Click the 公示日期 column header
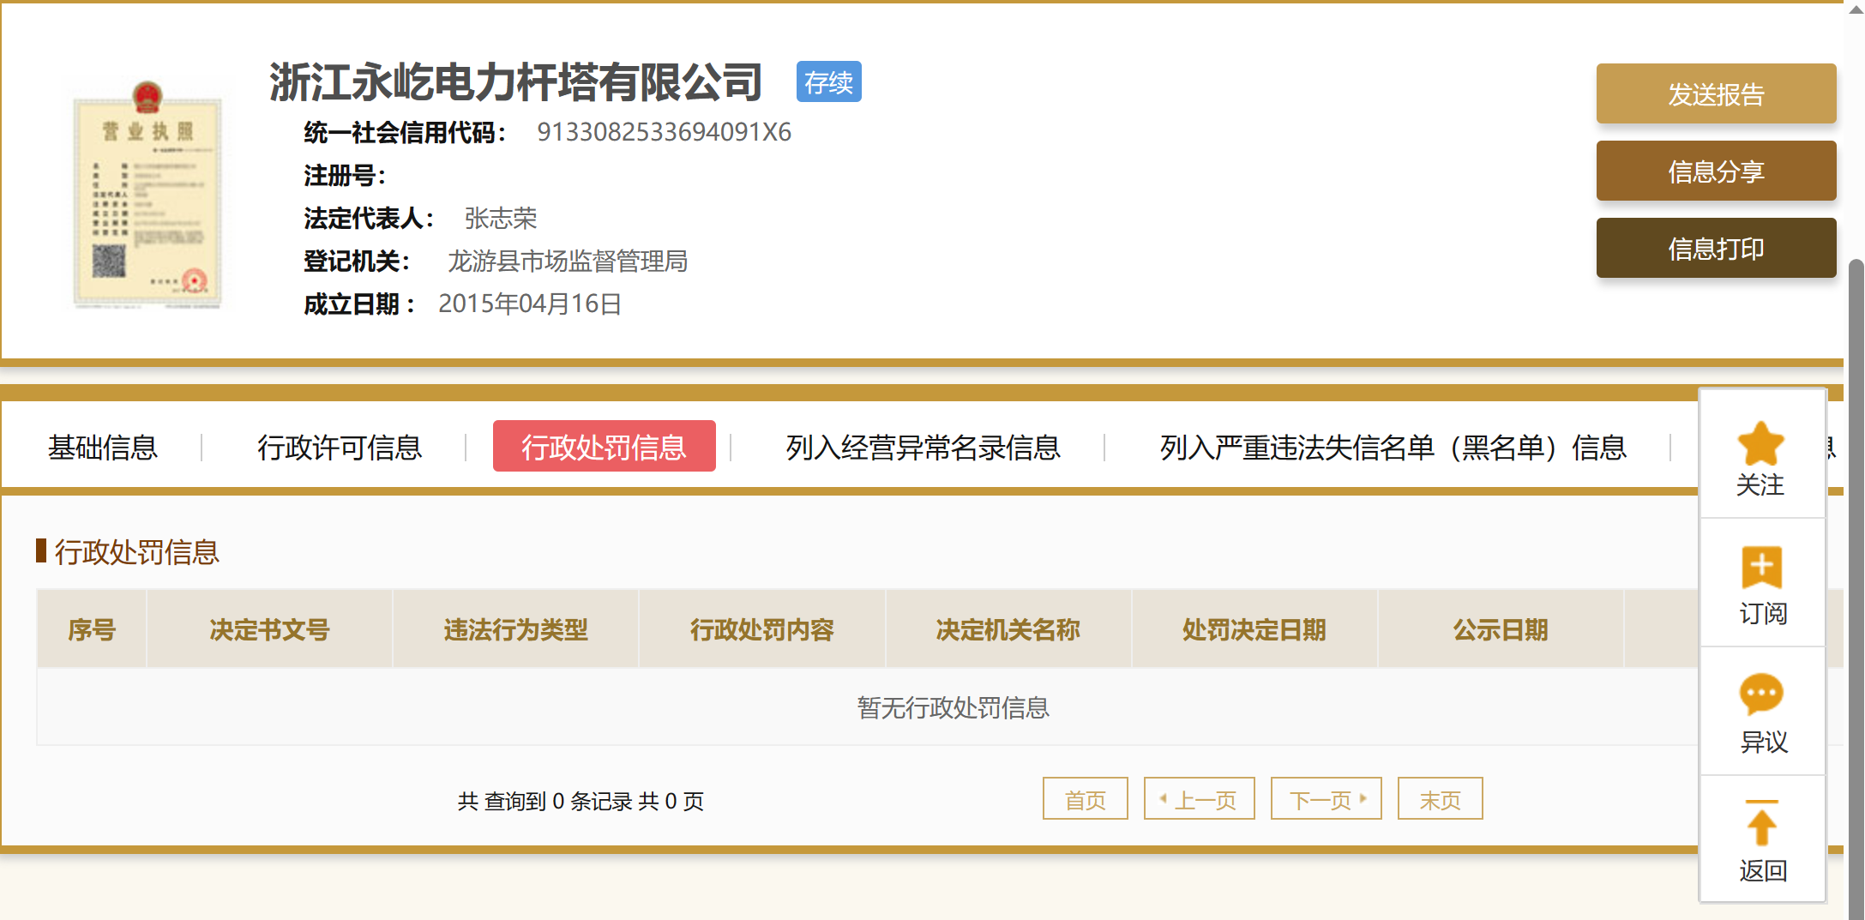 point(1501,629)
